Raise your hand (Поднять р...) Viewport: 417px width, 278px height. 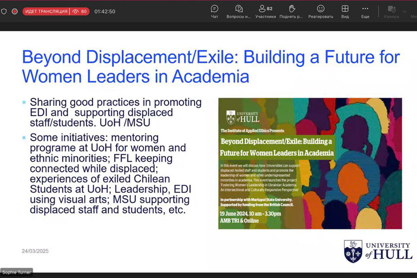291,11
